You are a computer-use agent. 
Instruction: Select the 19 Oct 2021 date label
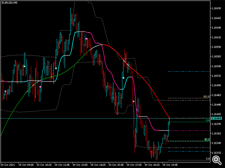[x=7, y=165]
